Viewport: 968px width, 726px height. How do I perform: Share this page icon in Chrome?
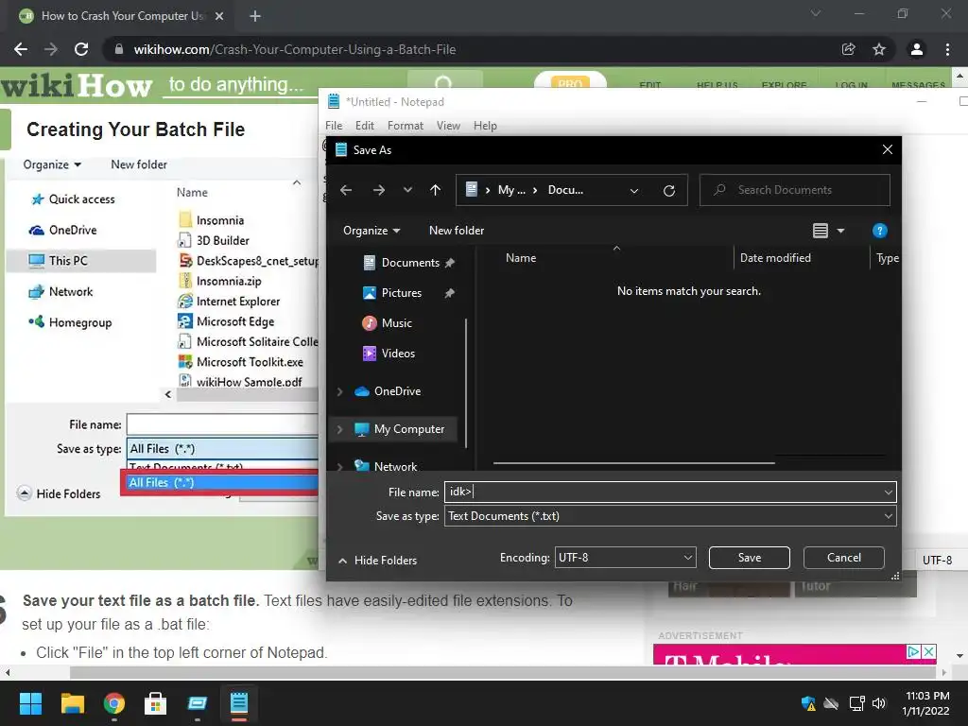pyautogui.click(x=849, y=49)
